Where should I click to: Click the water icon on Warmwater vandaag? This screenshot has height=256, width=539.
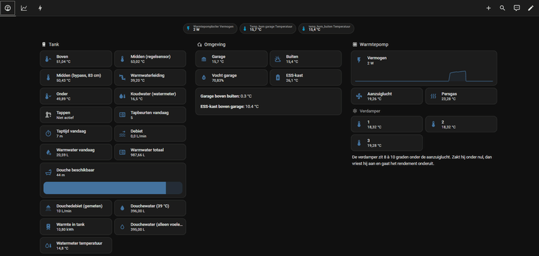pos(48,152)
